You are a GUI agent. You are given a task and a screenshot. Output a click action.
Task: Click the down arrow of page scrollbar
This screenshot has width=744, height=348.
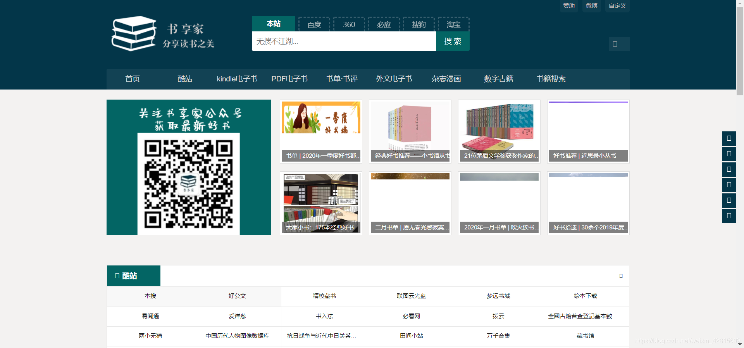tap(740, 344)
